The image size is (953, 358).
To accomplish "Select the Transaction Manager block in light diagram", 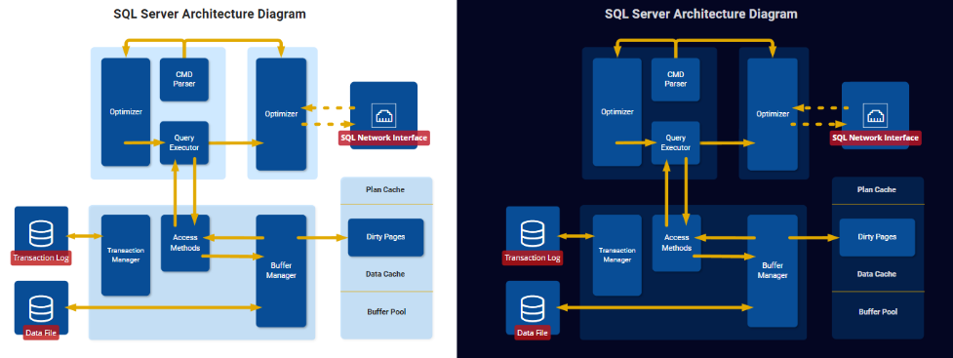I will tap(125, 256).
